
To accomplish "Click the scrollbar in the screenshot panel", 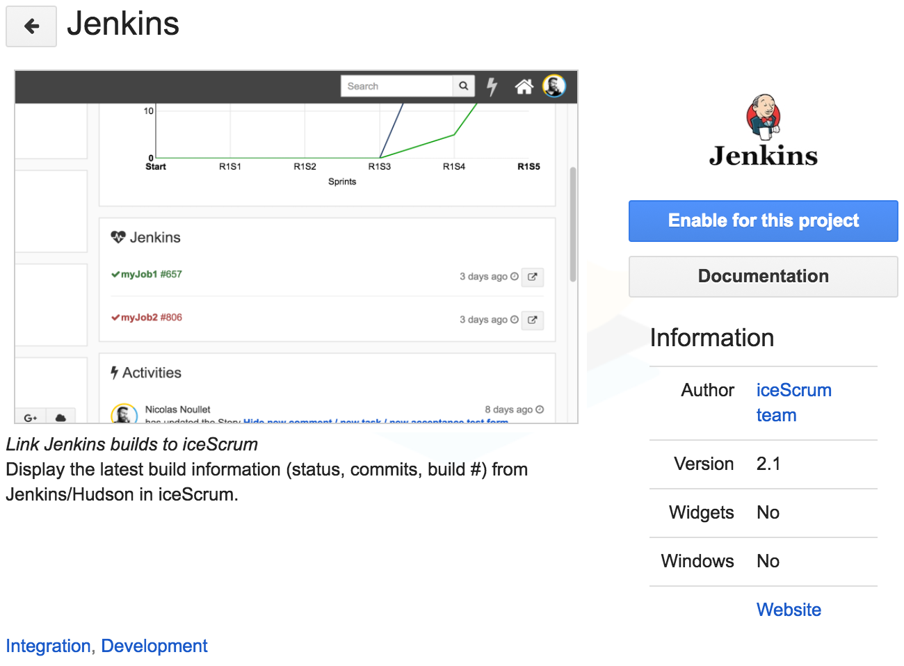I will 573,224.
